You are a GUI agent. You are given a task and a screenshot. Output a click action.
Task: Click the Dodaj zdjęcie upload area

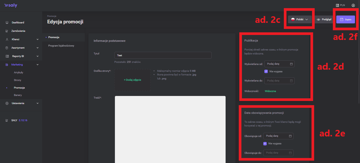tap(132, 80)
